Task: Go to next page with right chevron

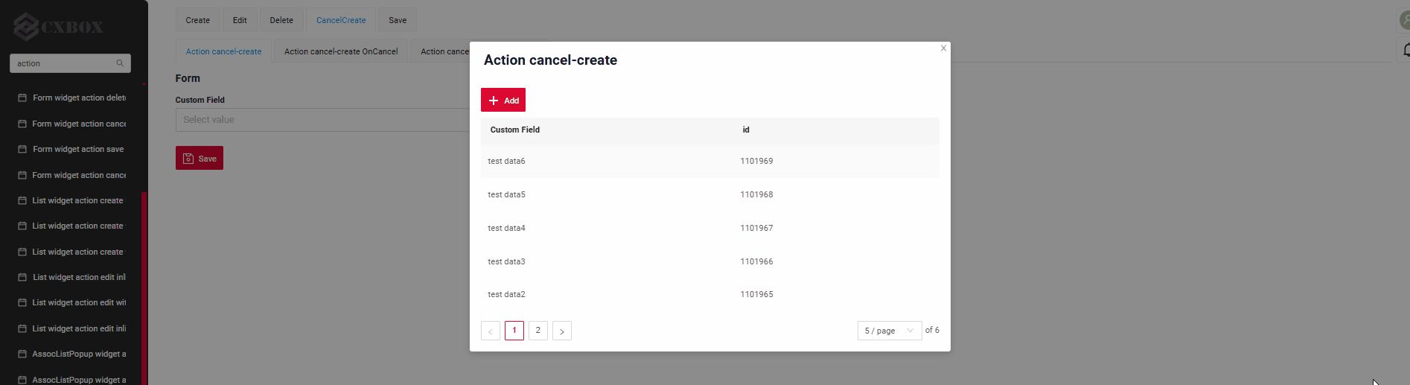Action: 562,331
